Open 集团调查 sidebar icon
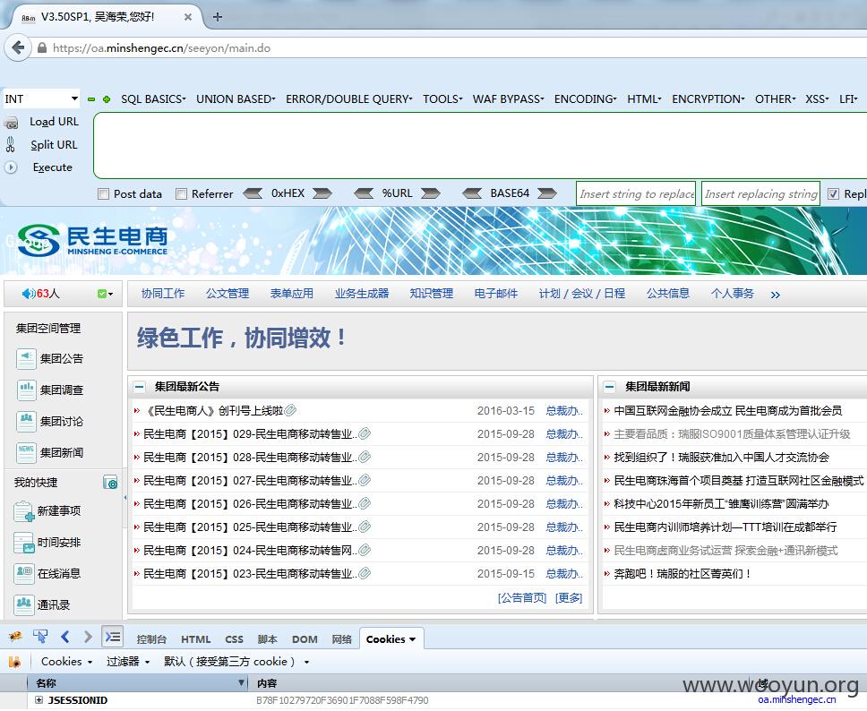867x711 pixels. [x=26, y=390]
